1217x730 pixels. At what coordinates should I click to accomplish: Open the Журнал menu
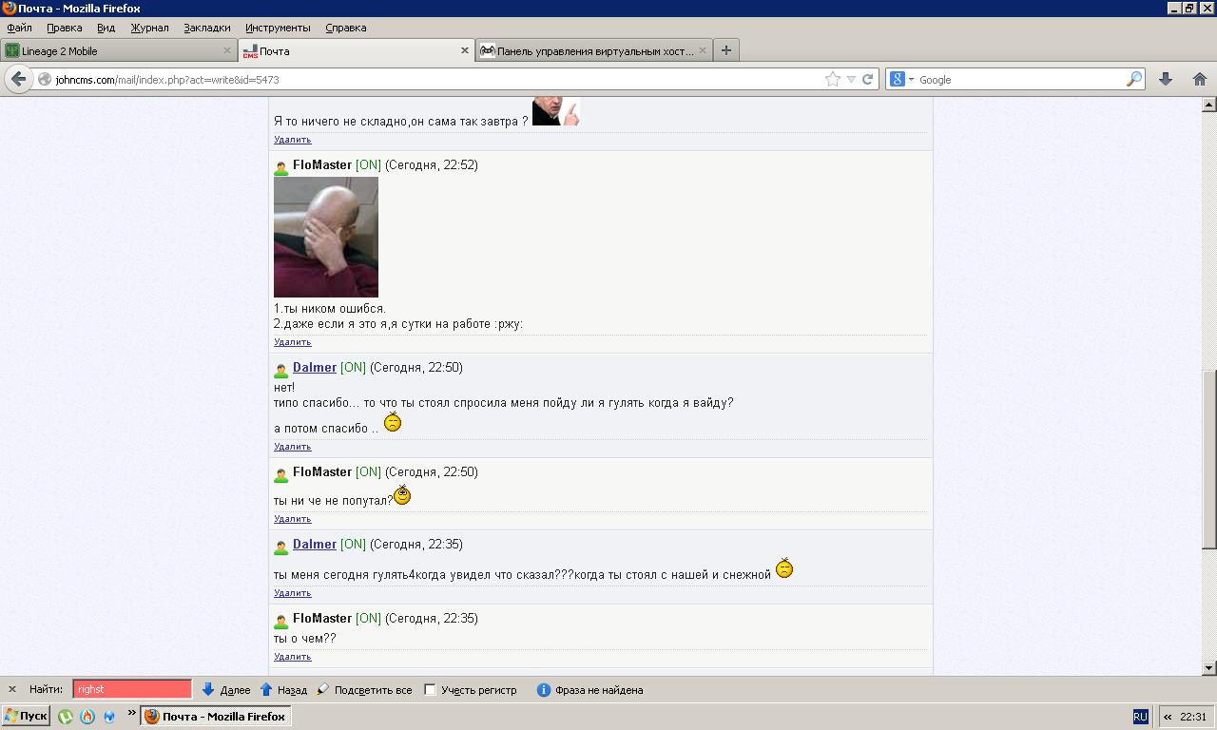(x=150, y=28)
